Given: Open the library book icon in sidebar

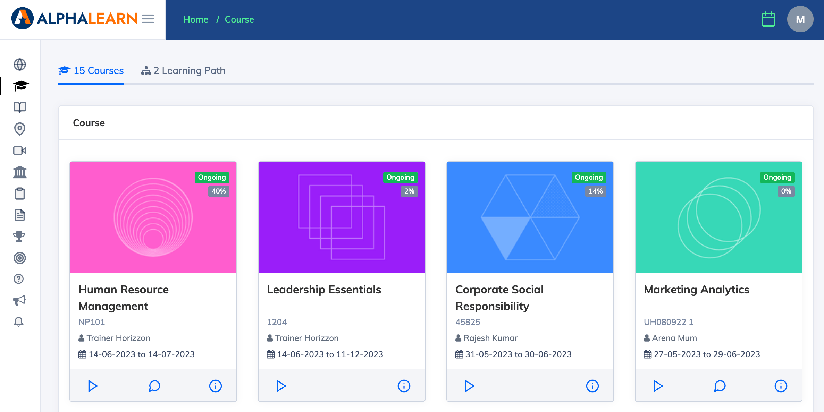Looking at the screenshot, I should coord(20,108).
